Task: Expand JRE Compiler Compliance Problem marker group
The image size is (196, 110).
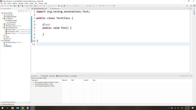Action: click(x=32, y=82)
